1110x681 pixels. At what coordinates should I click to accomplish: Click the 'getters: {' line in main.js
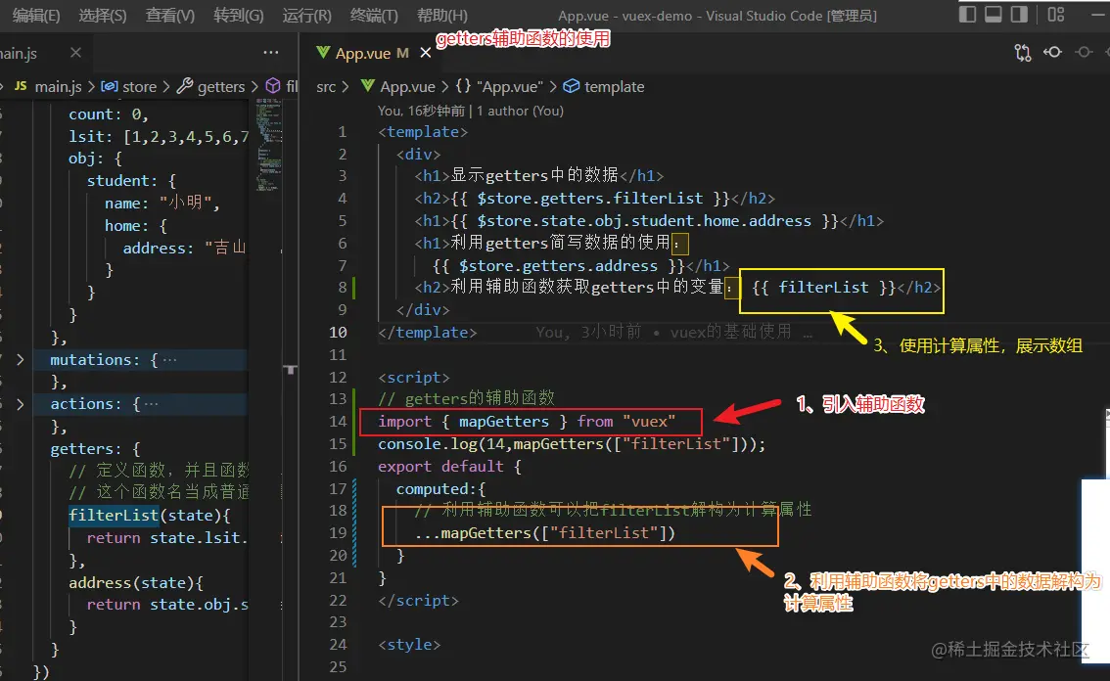[95, 449]
